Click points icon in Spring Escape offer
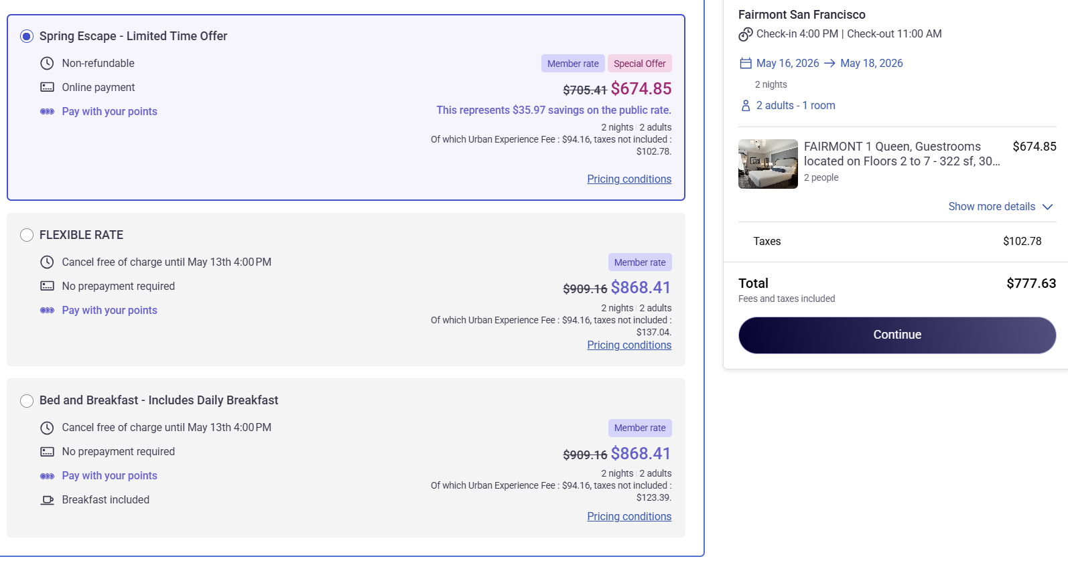The height and width of the screenshot is (569, 1068). coord(47,112)
